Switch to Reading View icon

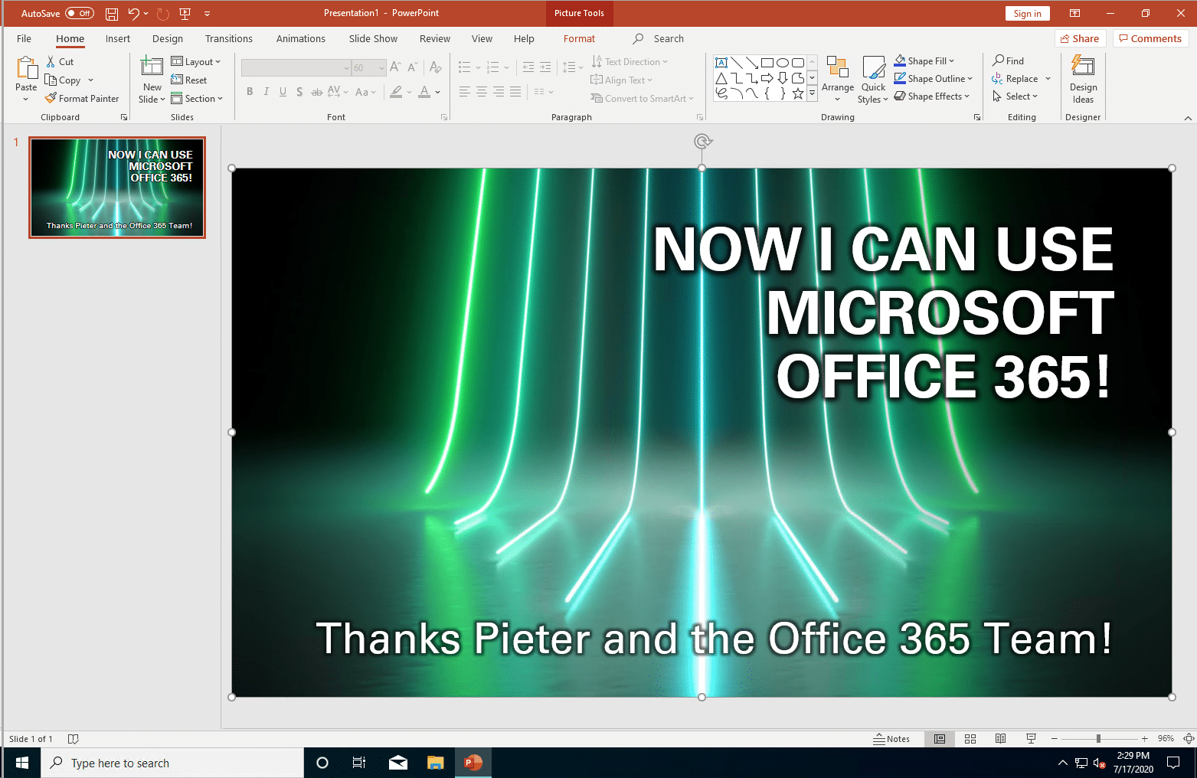point(1000,738)
